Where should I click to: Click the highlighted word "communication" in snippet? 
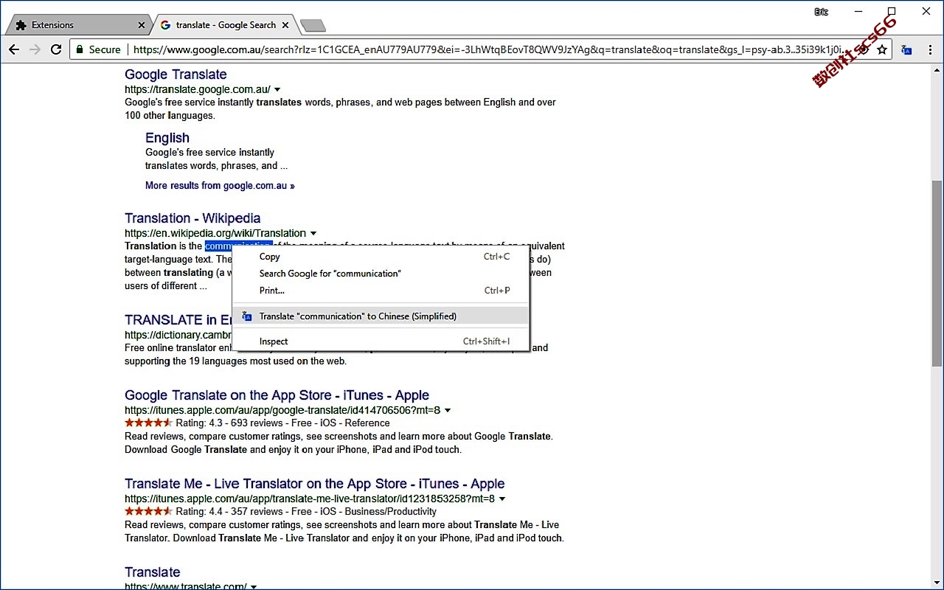pos(239,246)
